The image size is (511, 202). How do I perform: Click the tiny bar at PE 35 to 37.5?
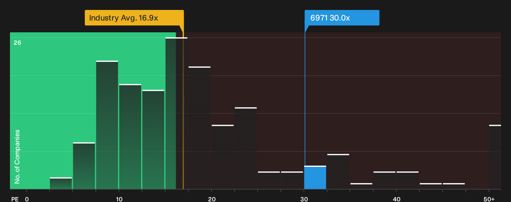point(361,186)
